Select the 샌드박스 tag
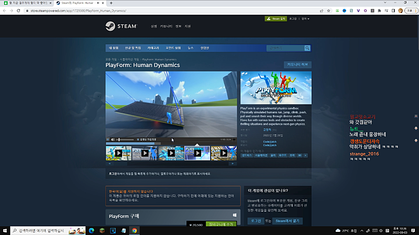This screenshot has height=235, width=419. [x=246, y=155]
